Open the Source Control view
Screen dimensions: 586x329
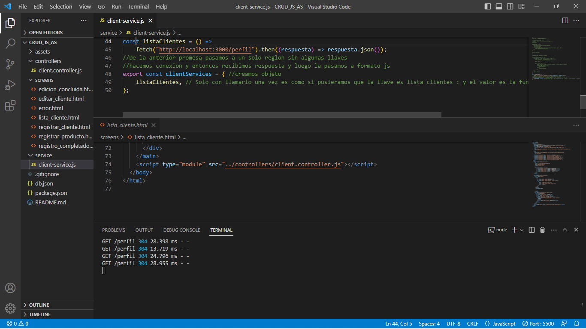(10, 64)
